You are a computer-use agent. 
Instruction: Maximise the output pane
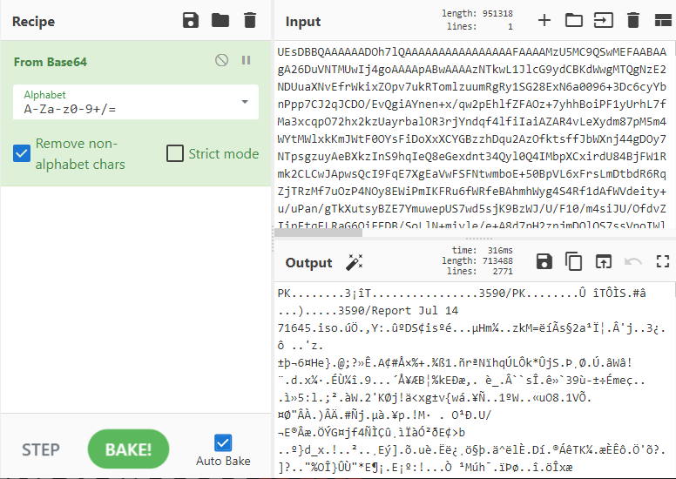click(663, 261)
